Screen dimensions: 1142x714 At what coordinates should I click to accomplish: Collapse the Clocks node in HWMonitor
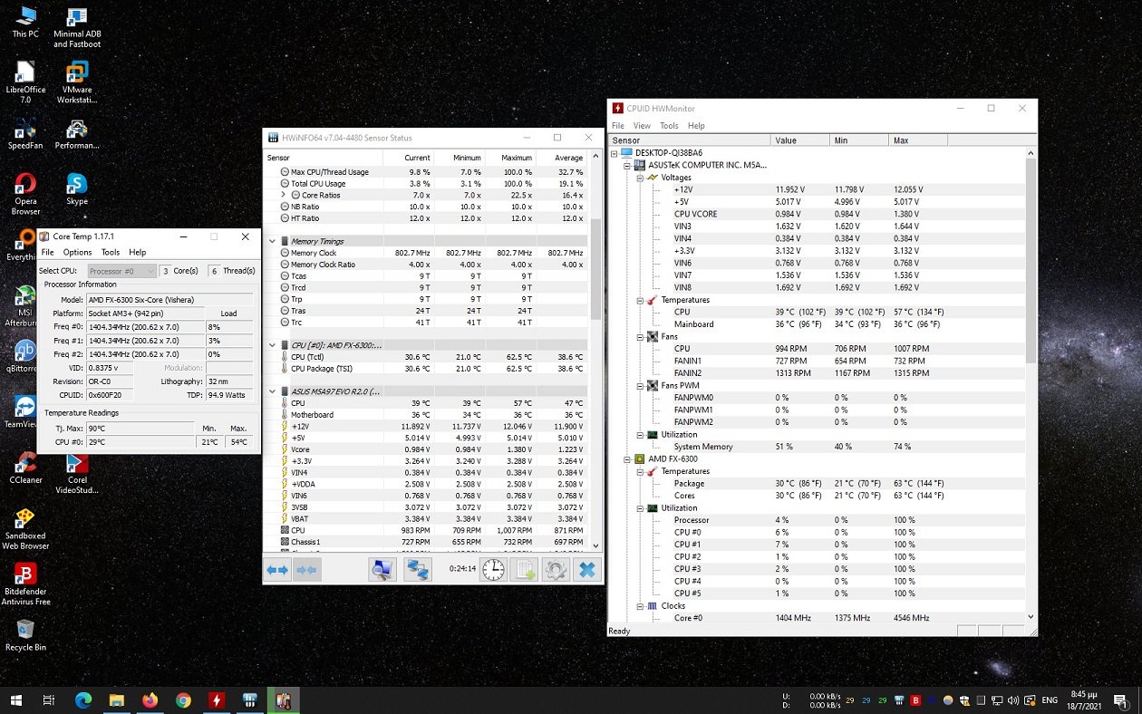tap(640, 605)
